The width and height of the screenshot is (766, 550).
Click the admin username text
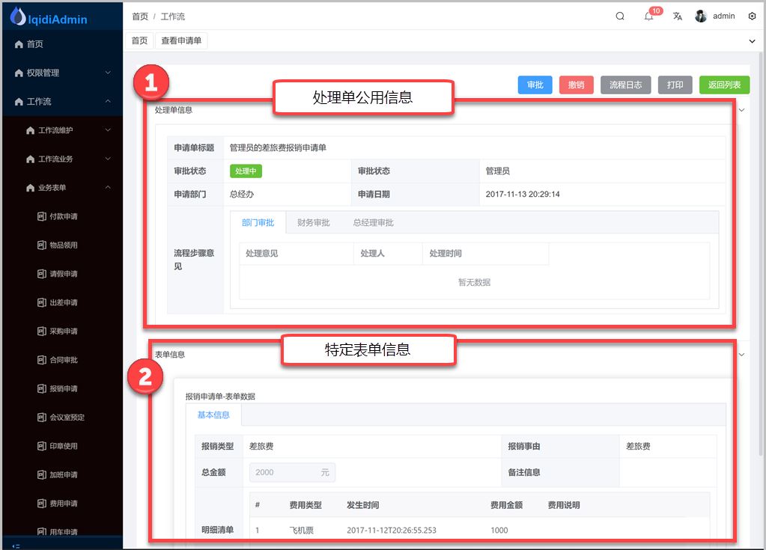[x=723, y=16]
